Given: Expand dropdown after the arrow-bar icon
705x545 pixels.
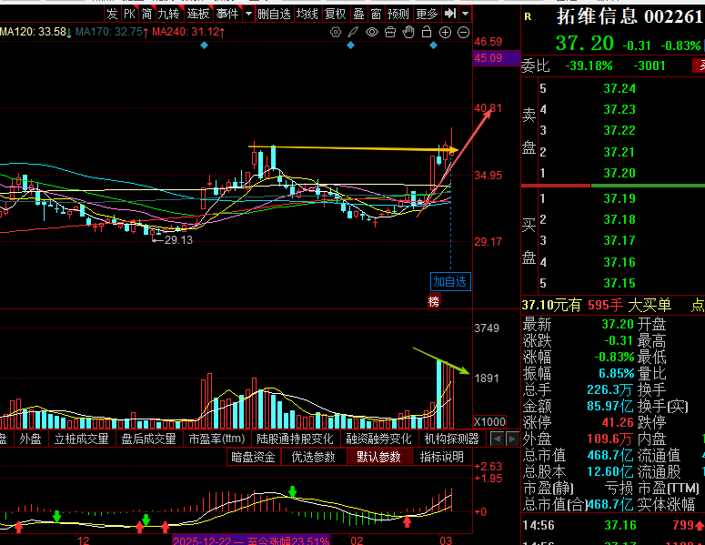Looking at the screenshot, I should [466, 14].
